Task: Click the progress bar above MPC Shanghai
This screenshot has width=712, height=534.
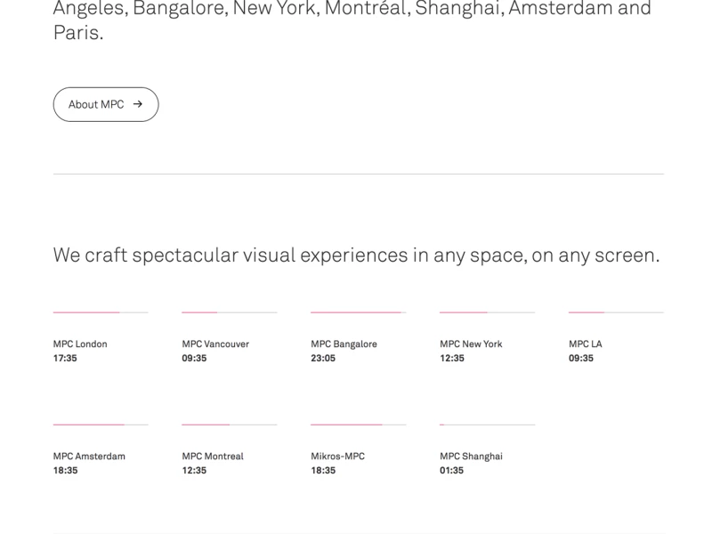Action: 487,425
